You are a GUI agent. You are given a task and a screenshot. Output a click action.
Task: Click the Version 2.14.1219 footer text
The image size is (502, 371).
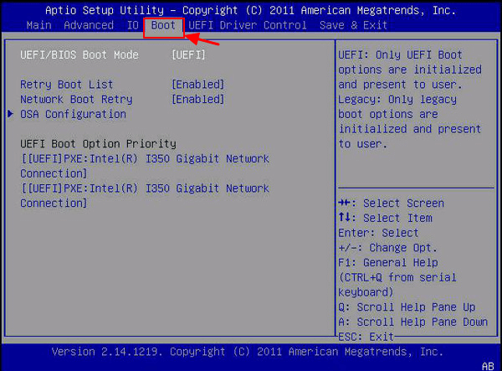248,352
